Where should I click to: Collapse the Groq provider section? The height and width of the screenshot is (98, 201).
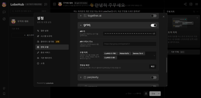pos(81,25)
